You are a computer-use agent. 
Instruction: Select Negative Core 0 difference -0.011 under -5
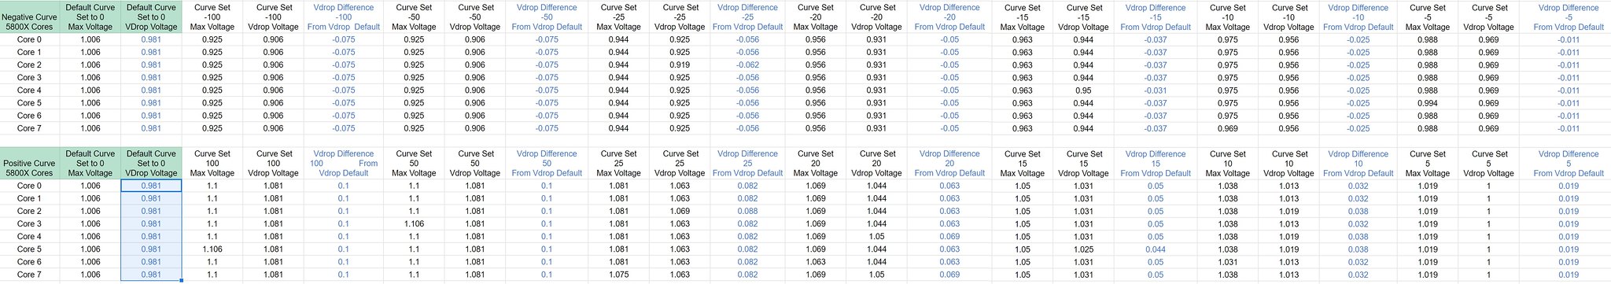pyautogui.click(x=1569, y=39)
